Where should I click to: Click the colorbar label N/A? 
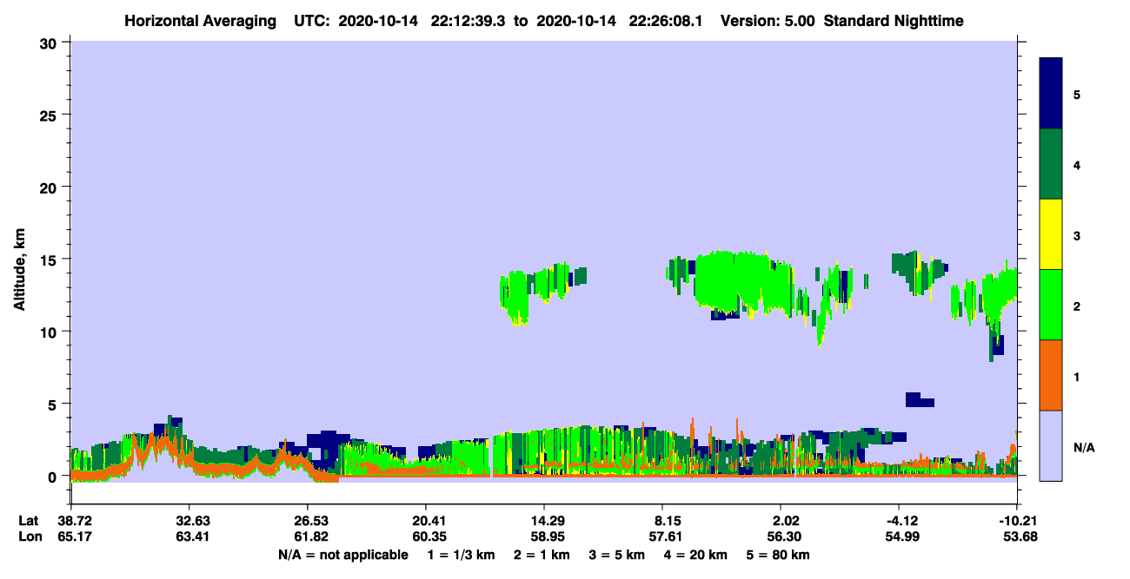1083,447
